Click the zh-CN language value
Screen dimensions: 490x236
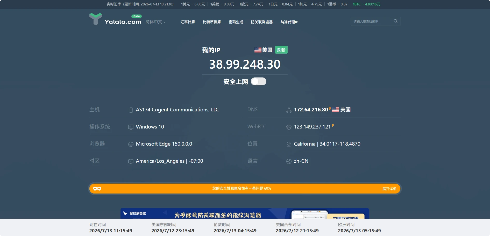pyautogui.click(x=301, y=161)
